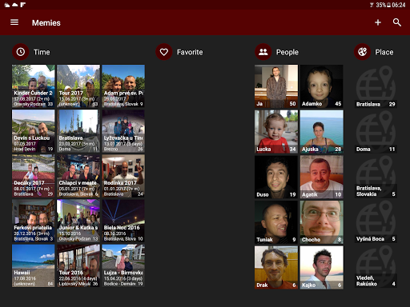Open search with the magnifier icon
Viewport: 410px width, 307px height.
397,22
